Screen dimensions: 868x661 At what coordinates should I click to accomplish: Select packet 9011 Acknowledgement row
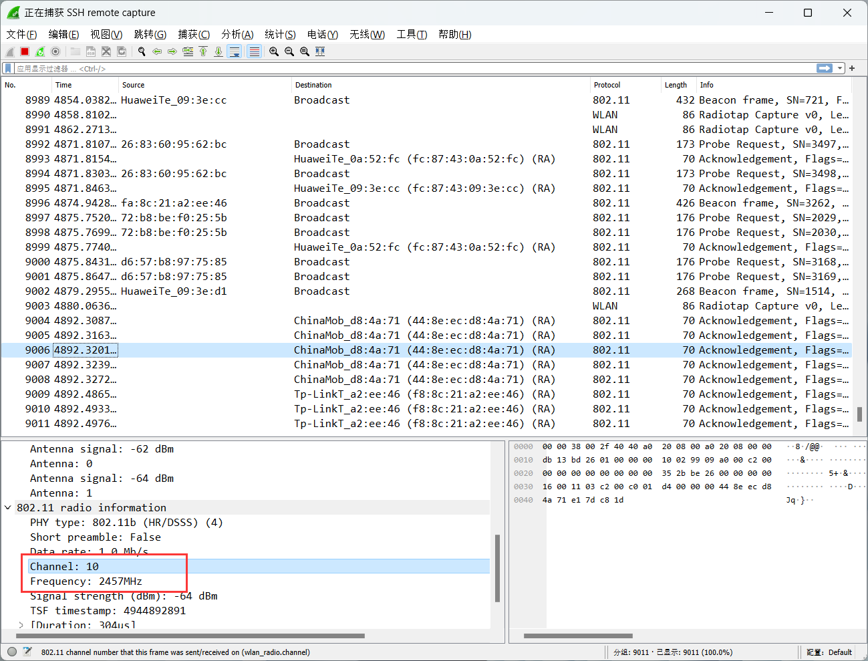click(x=426, y=424)
